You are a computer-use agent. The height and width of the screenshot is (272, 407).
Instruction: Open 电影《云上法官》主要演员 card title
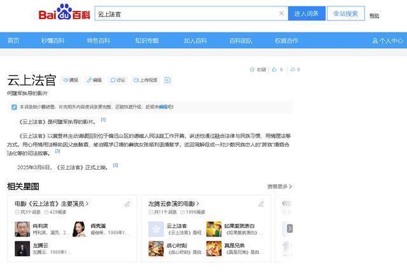tap(52, 204)
